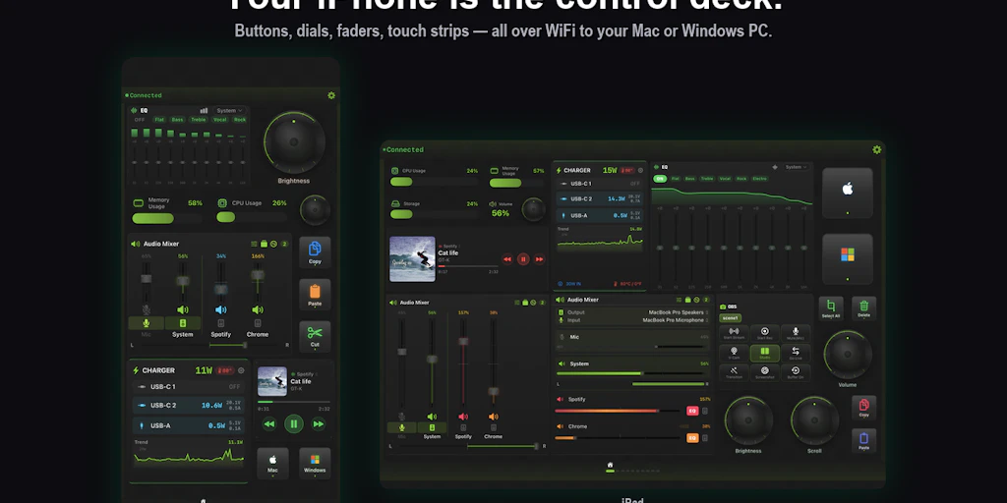Tap the Windows button on iPhone deck
The image size is (1007, 503).
[315, 464]
